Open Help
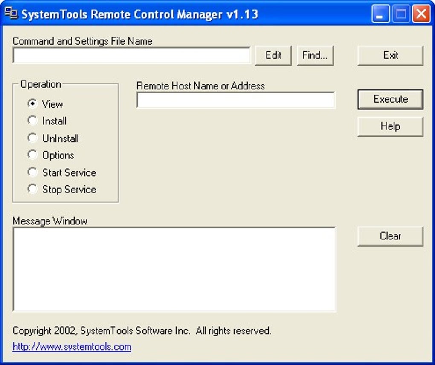The image size is (435, 365). (391, 126)
